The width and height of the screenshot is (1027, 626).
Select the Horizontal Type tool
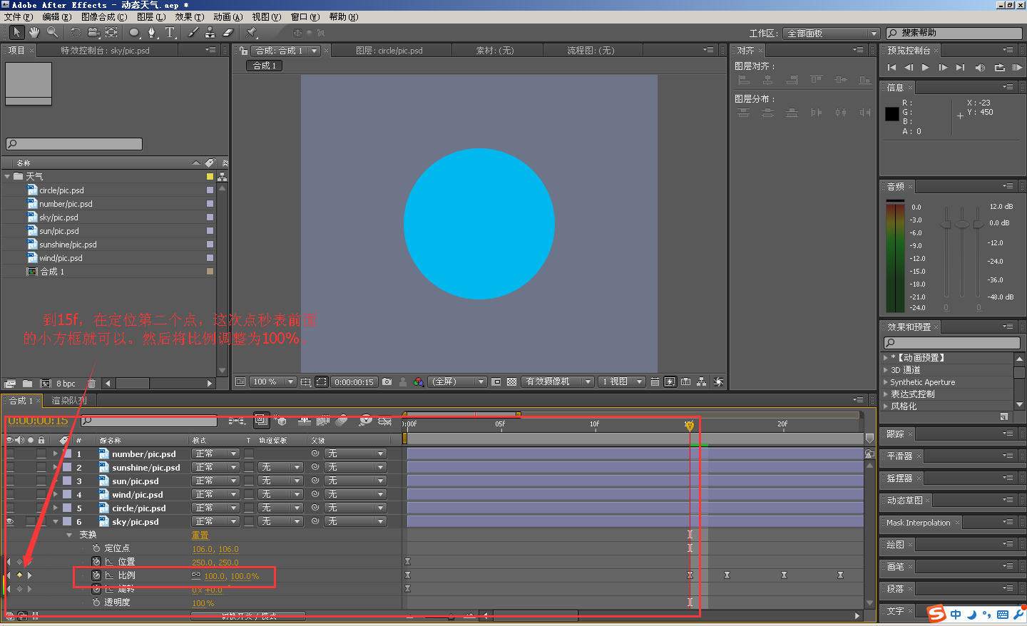coord(170,32)
